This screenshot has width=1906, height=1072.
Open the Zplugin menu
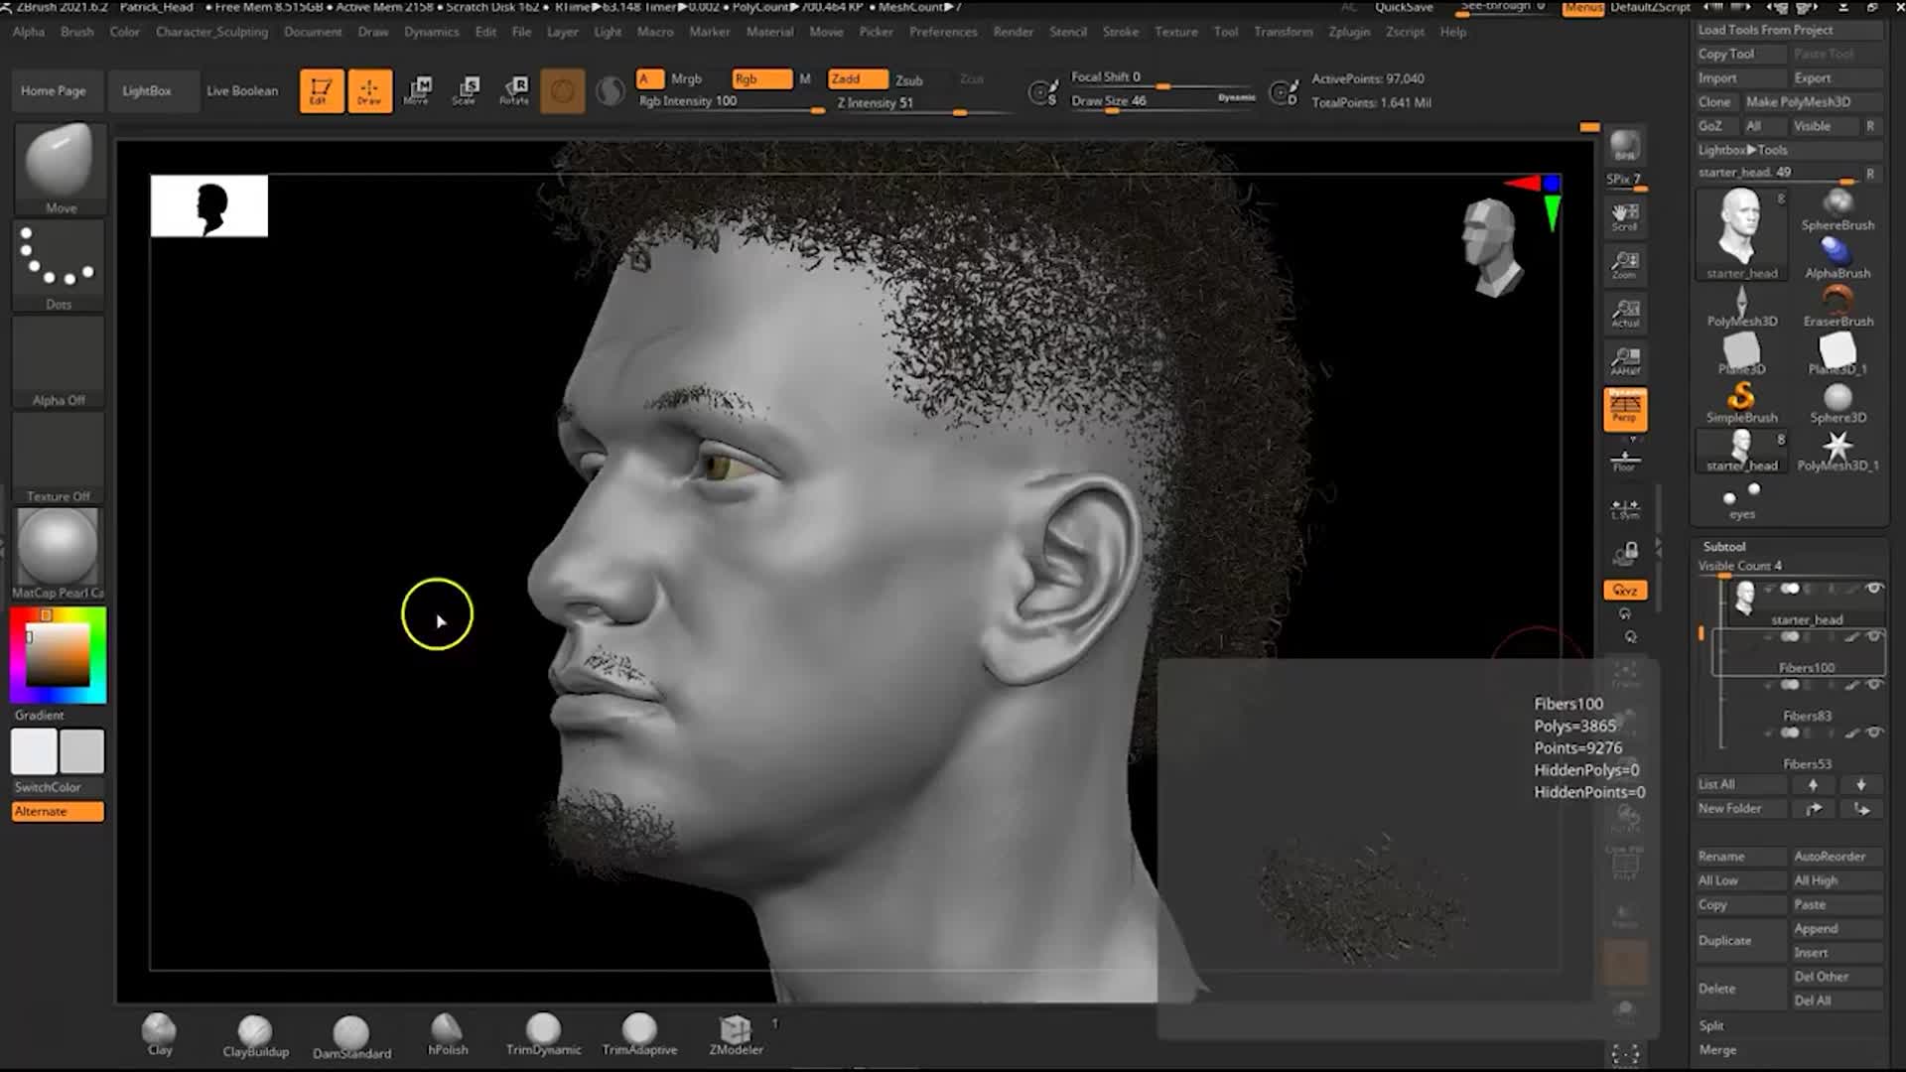click(1349, 32)
